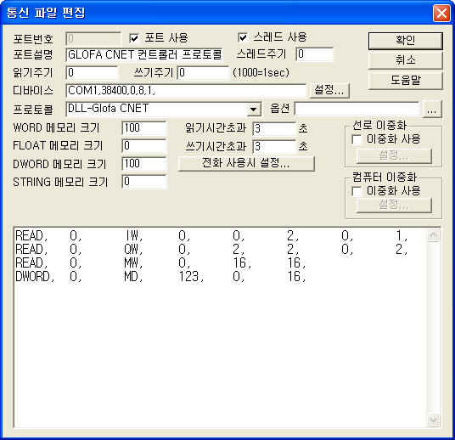Toggle the 스레드 사용 checkbox
This screenshot has width=455, height=440.
click(x=243, y=37)
